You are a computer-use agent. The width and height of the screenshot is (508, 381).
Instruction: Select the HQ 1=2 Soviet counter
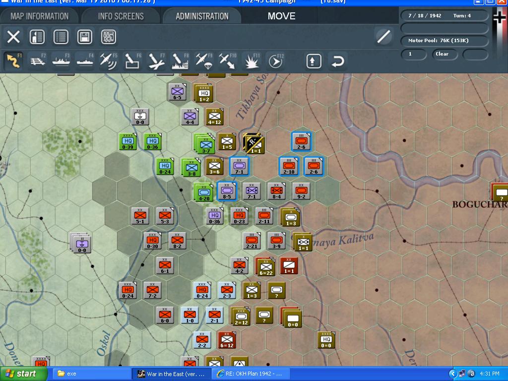coord(204,93)
